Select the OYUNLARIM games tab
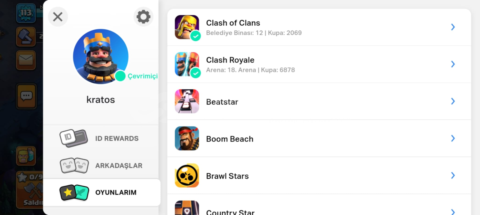 click(102, 192)
